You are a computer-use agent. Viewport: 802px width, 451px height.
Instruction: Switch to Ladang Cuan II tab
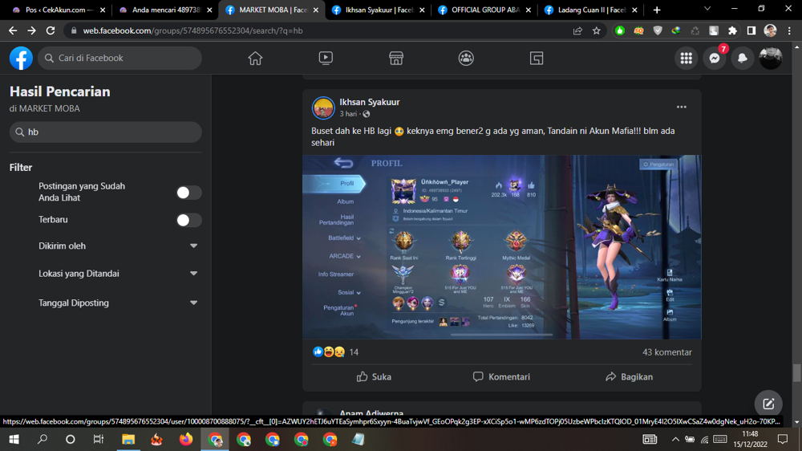click(590, 10)
